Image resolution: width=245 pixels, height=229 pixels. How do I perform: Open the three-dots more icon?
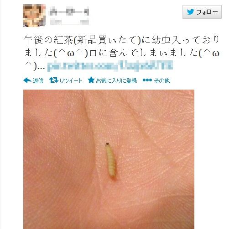coord(147,80)
